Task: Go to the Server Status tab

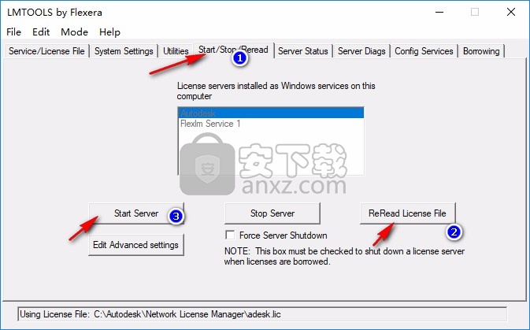Action: point(303,51)
